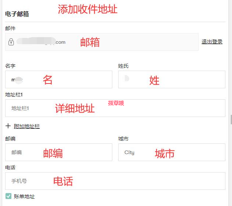
Task: Click the vertical scrollbar on right edge
Action: pyautogui.click(x=231, y=120)
